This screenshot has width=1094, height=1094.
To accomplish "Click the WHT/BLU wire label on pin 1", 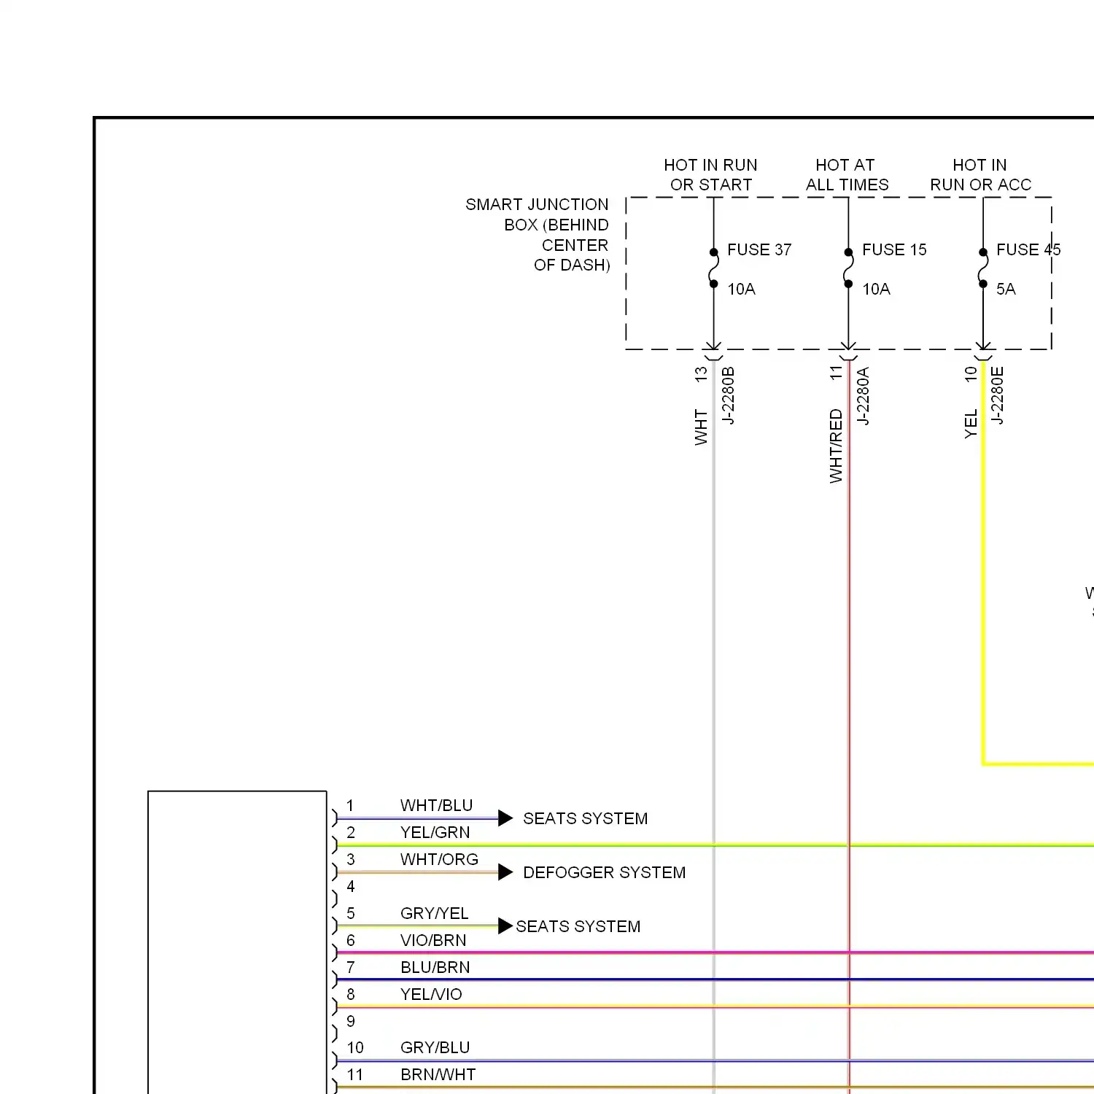I will [x=436, y=806].
